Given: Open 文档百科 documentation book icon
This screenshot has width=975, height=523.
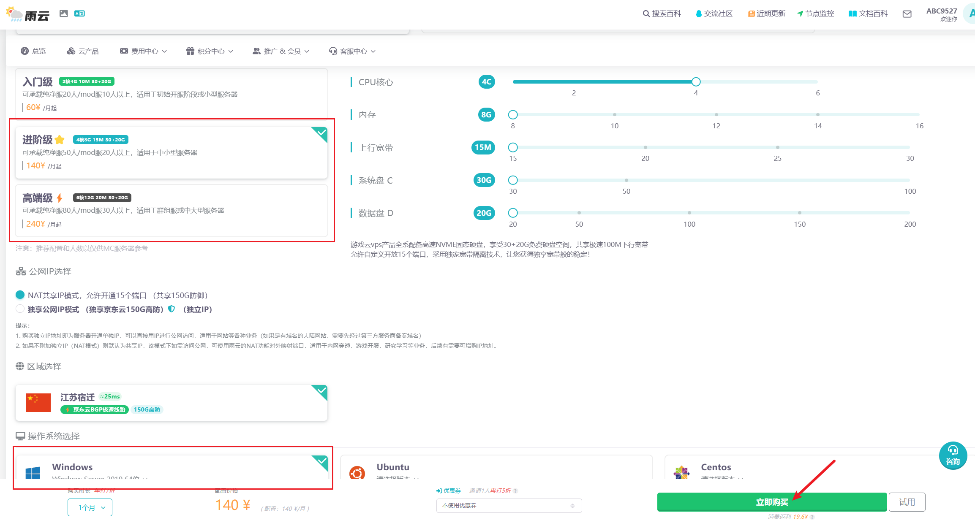Looking at the screenshot, I should pos(852,14).
